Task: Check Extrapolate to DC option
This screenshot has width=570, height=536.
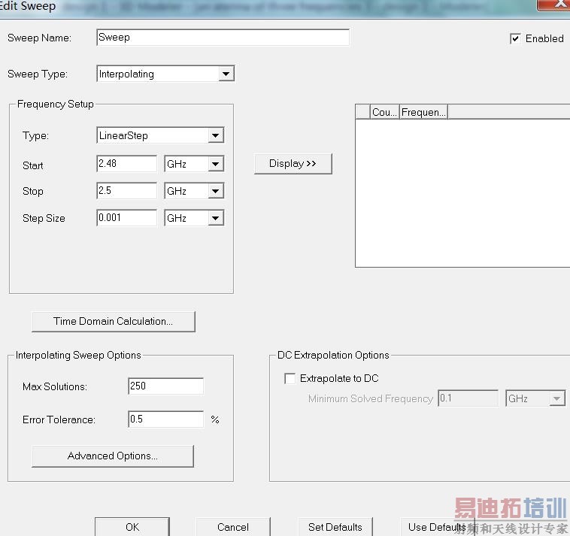Action: click(290, 378)
